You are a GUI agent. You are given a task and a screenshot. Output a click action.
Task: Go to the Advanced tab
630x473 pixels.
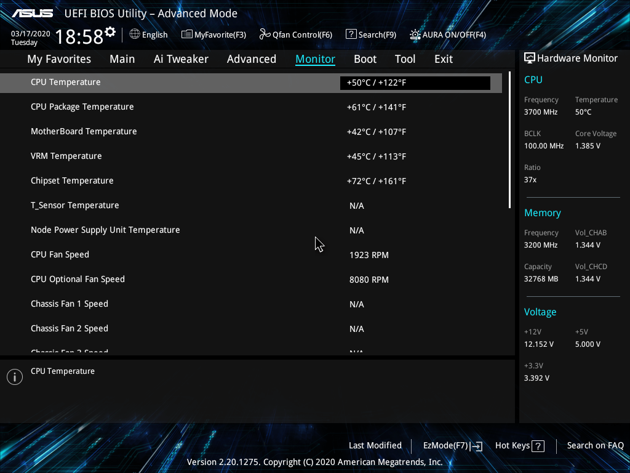[x=252, y=59]
